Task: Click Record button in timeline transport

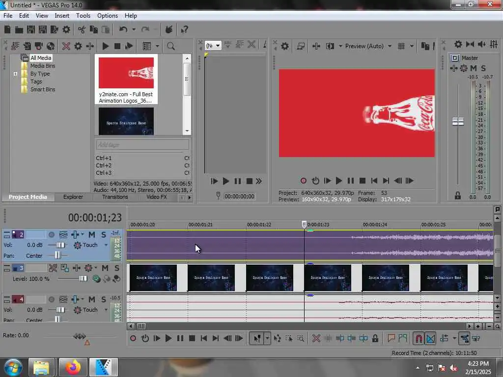Action: [133, 338]
